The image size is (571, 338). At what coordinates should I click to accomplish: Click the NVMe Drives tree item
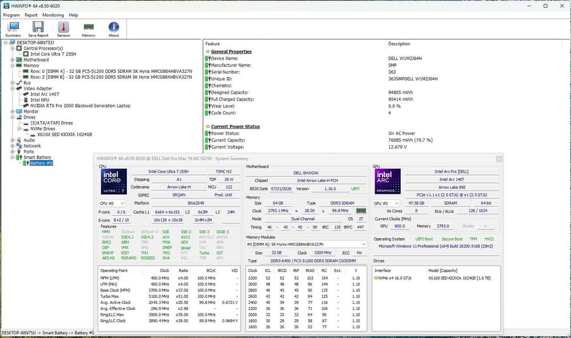43,129
